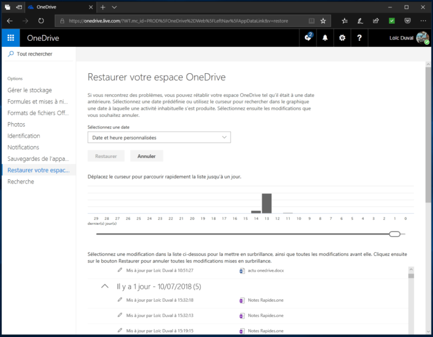Image resolution: width=433 pixels, height=337 pixels.
Task: Open 'Gérer le stockage' option
Action: 29,90
